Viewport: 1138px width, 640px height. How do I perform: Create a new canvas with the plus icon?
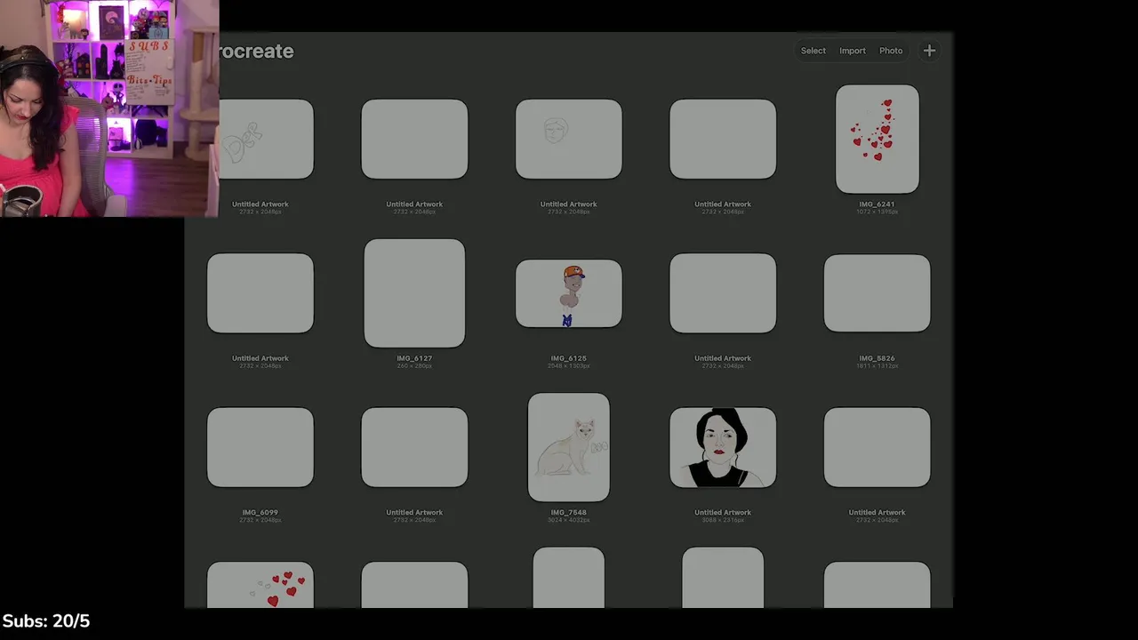coord(929,51)
